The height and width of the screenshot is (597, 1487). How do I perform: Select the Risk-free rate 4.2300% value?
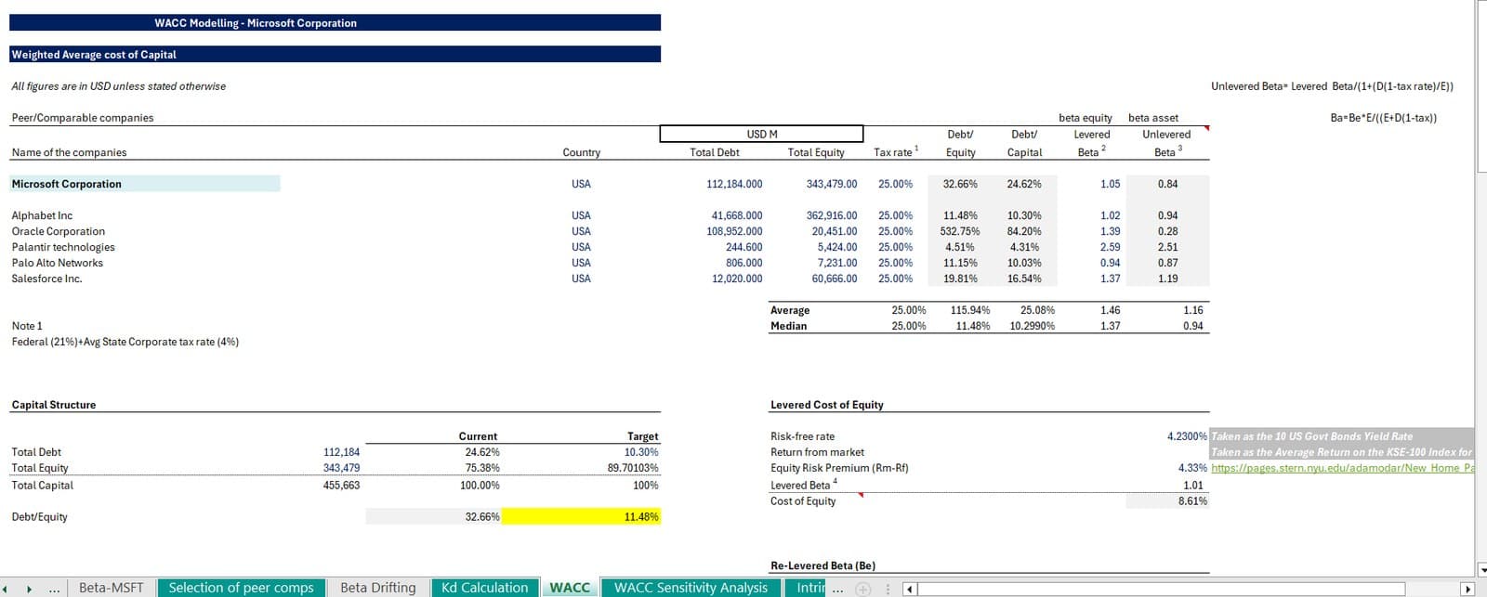(1187, 436)
